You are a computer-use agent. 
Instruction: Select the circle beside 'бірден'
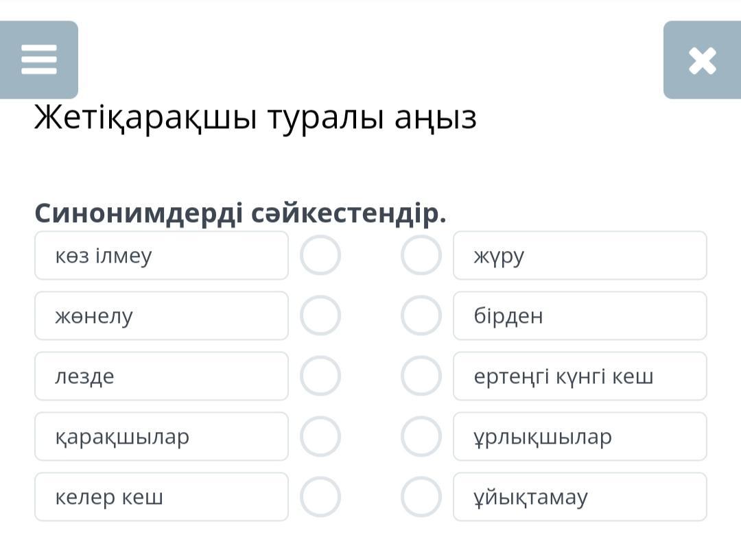point(421,316)
